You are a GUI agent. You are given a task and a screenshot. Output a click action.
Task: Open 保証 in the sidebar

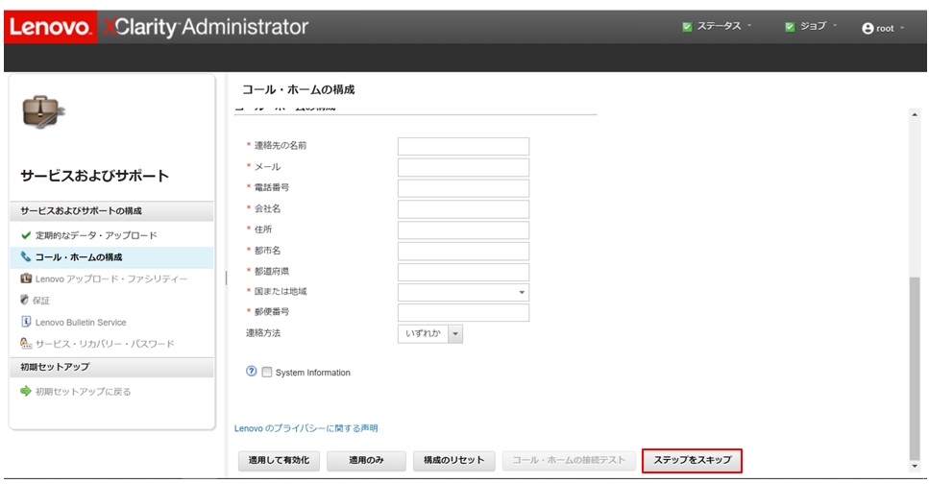(41, 301)
